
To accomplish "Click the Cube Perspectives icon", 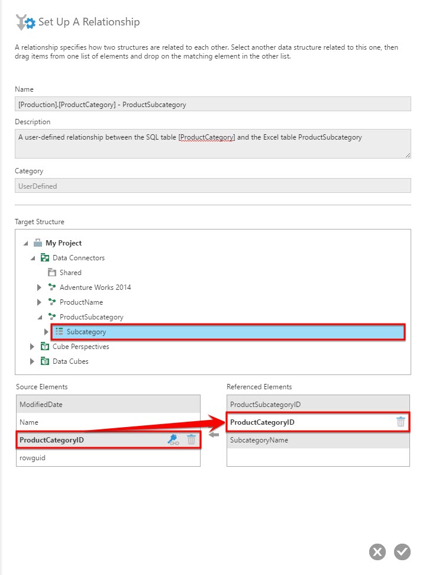I will click(x=44, y=347).
